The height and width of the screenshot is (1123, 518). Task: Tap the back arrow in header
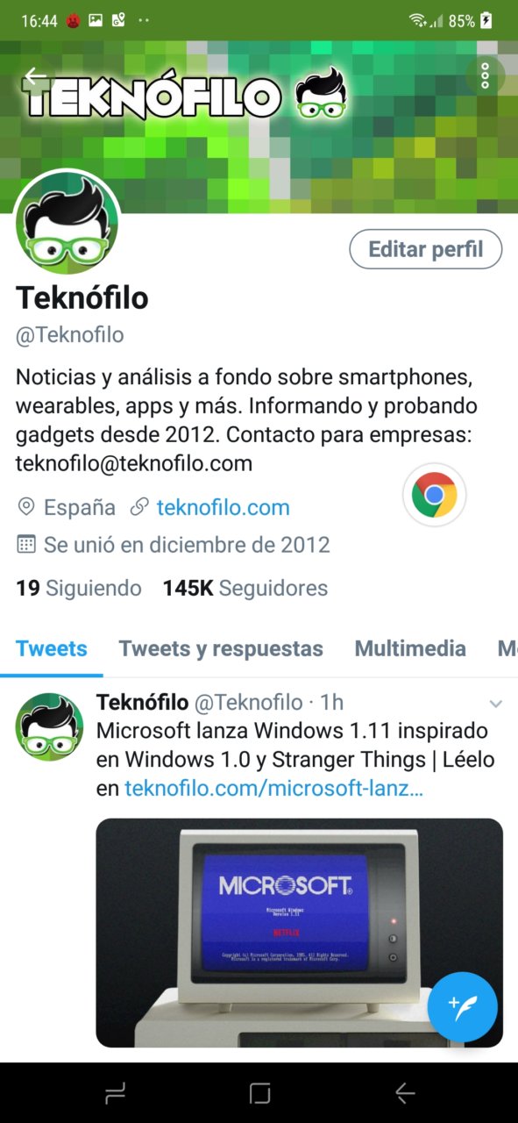pyautogui.click(x=35, y=76)
